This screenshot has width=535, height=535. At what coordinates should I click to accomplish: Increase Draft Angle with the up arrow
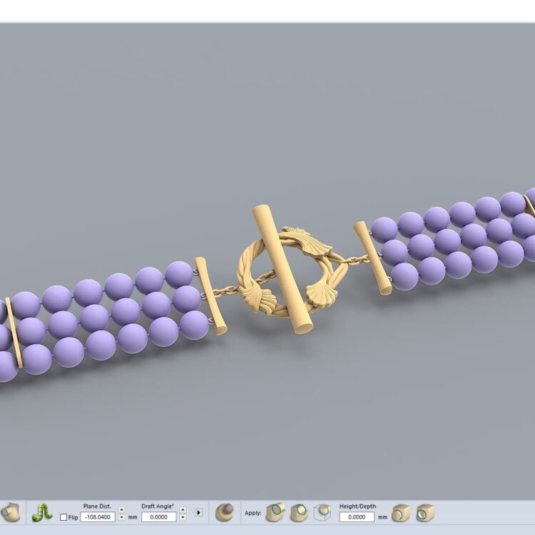coord(183,509)
